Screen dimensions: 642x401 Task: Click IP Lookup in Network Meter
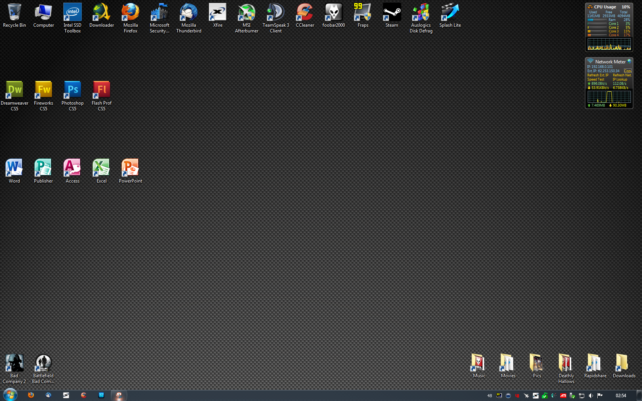[x=620, y=79]
